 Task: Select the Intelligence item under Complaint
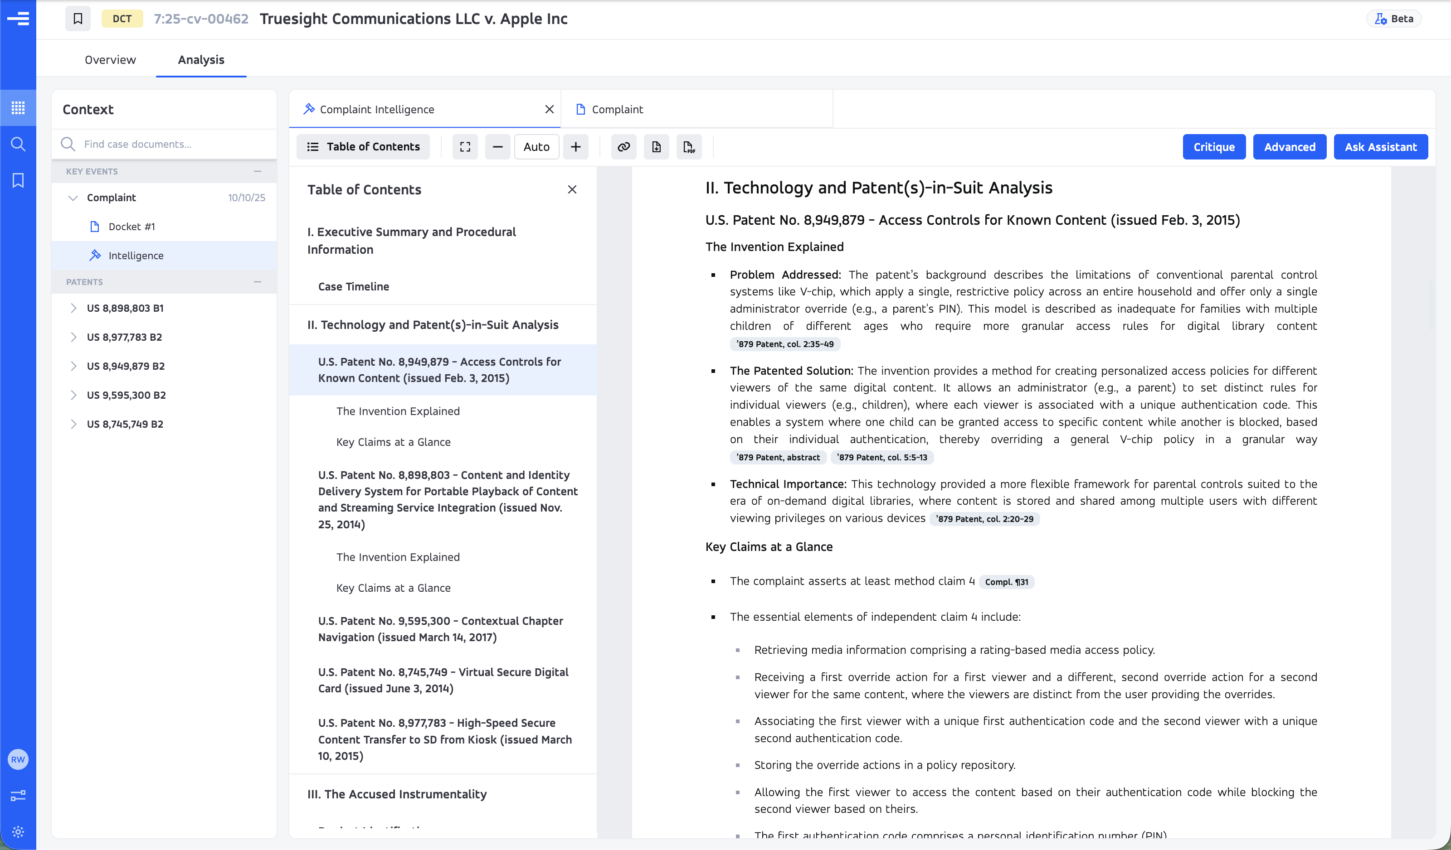point(164,256)
